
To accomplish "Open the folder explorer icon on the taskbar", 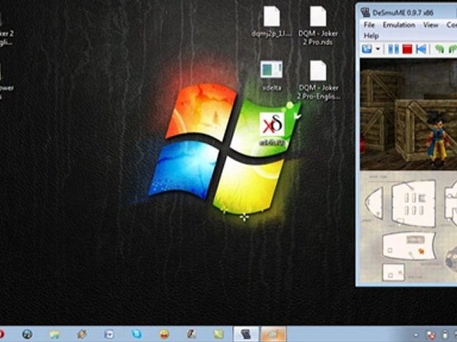I will pyautogui.click(x=54, y=334).
